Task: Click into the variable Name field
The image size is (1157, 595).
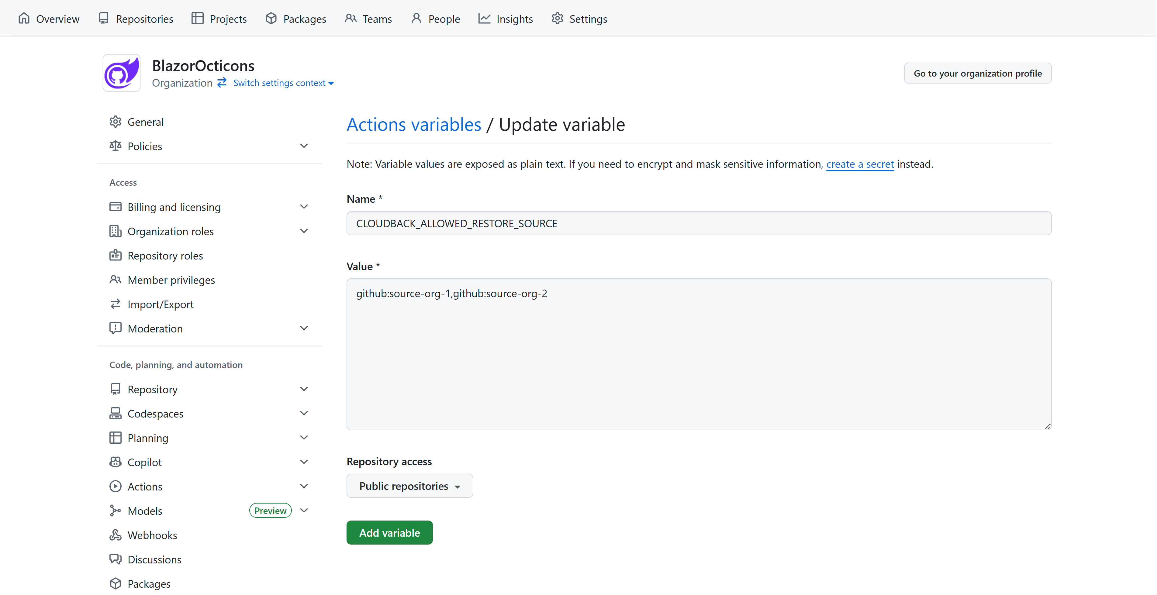Action: pos(699,223)
